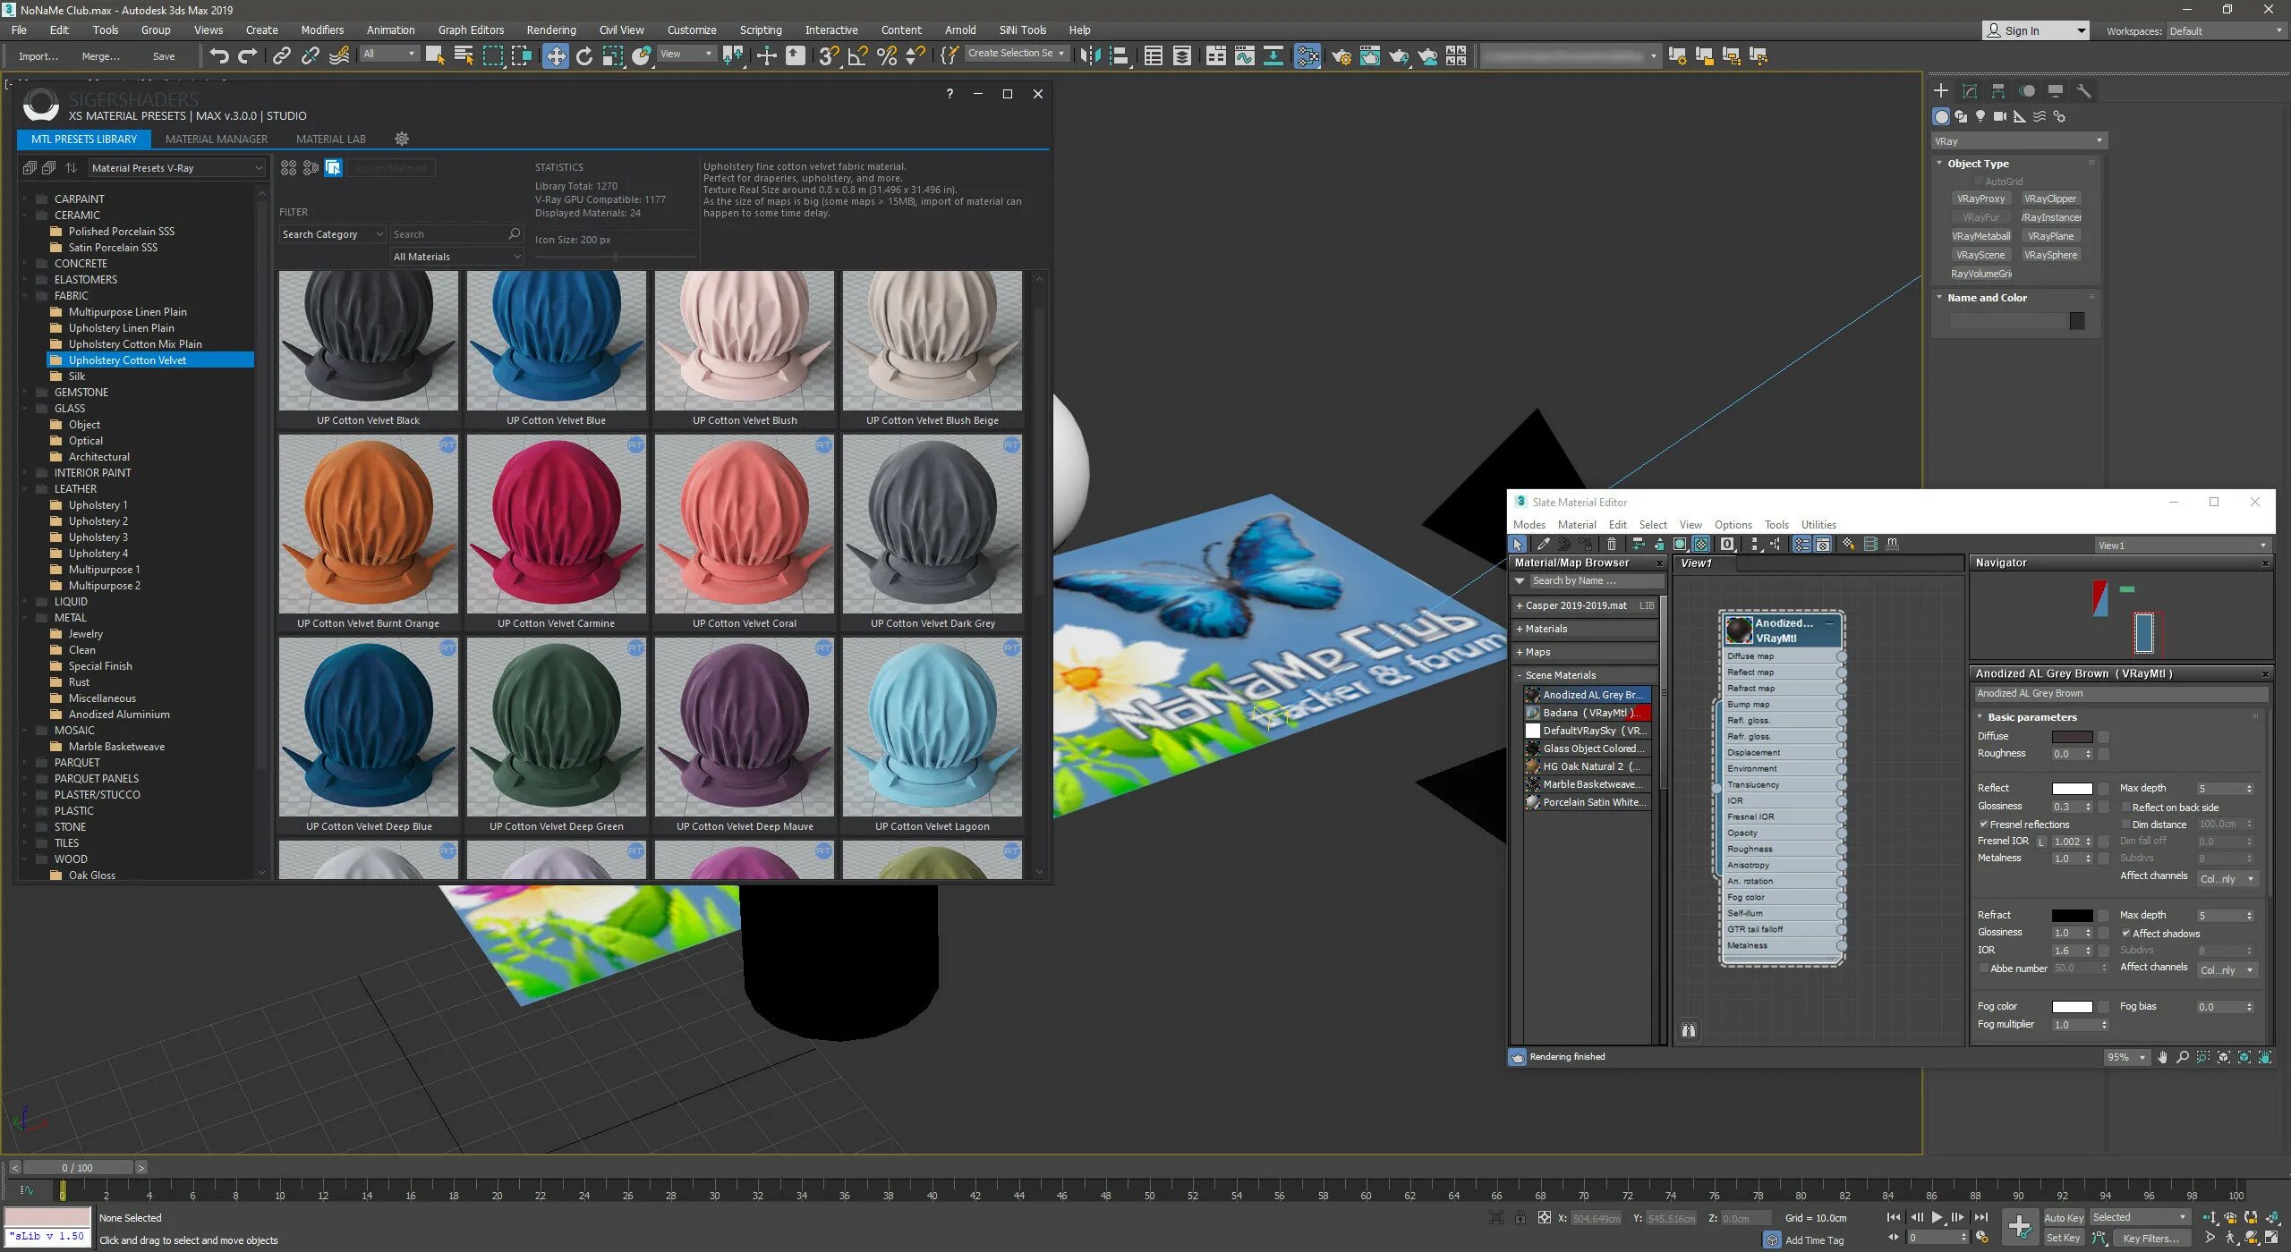
Task: Select the Select and Move tool
Action: point(556,55)
